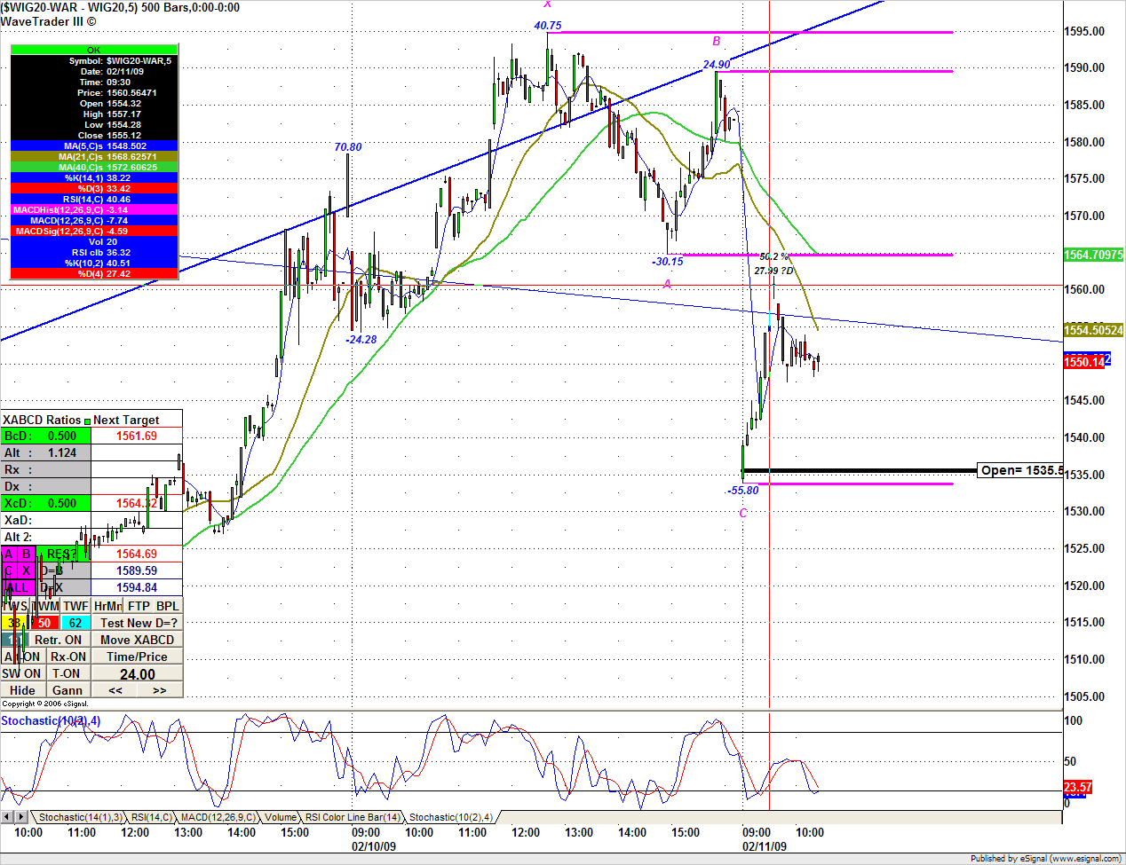Click the D=B cell
Image resolution: width=1126 pixels, height=865 pixels.
(63, 570)
